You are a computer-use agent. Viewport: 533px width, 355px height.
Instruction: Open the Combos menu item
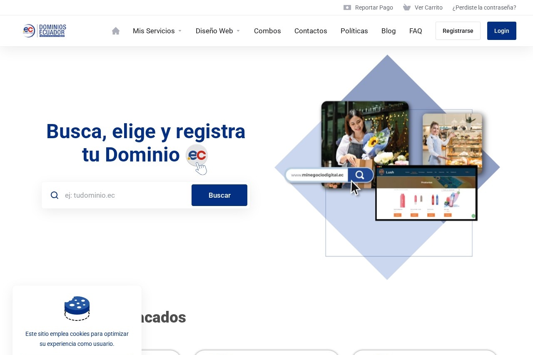(267, 31)
